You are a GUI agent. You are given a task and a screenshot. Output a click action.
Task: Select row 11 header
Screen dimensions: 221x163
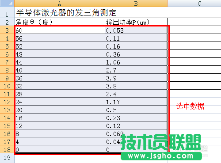point(7,94)
